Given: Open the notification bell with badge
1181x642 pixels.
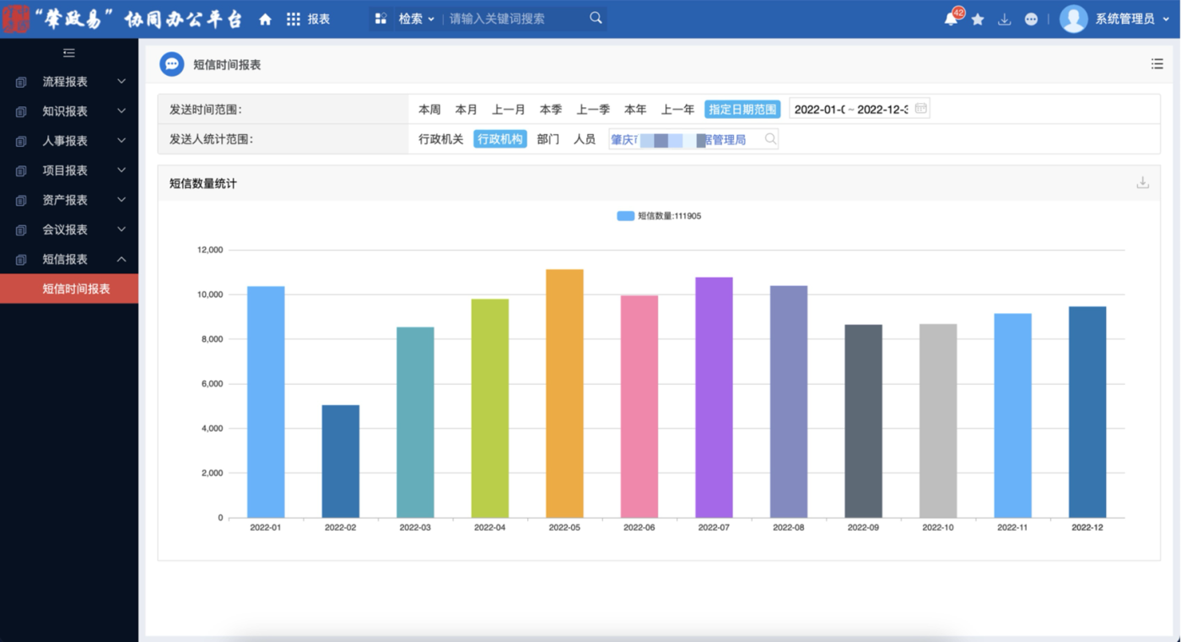Looking at the screenshot, I should point(952,19).
